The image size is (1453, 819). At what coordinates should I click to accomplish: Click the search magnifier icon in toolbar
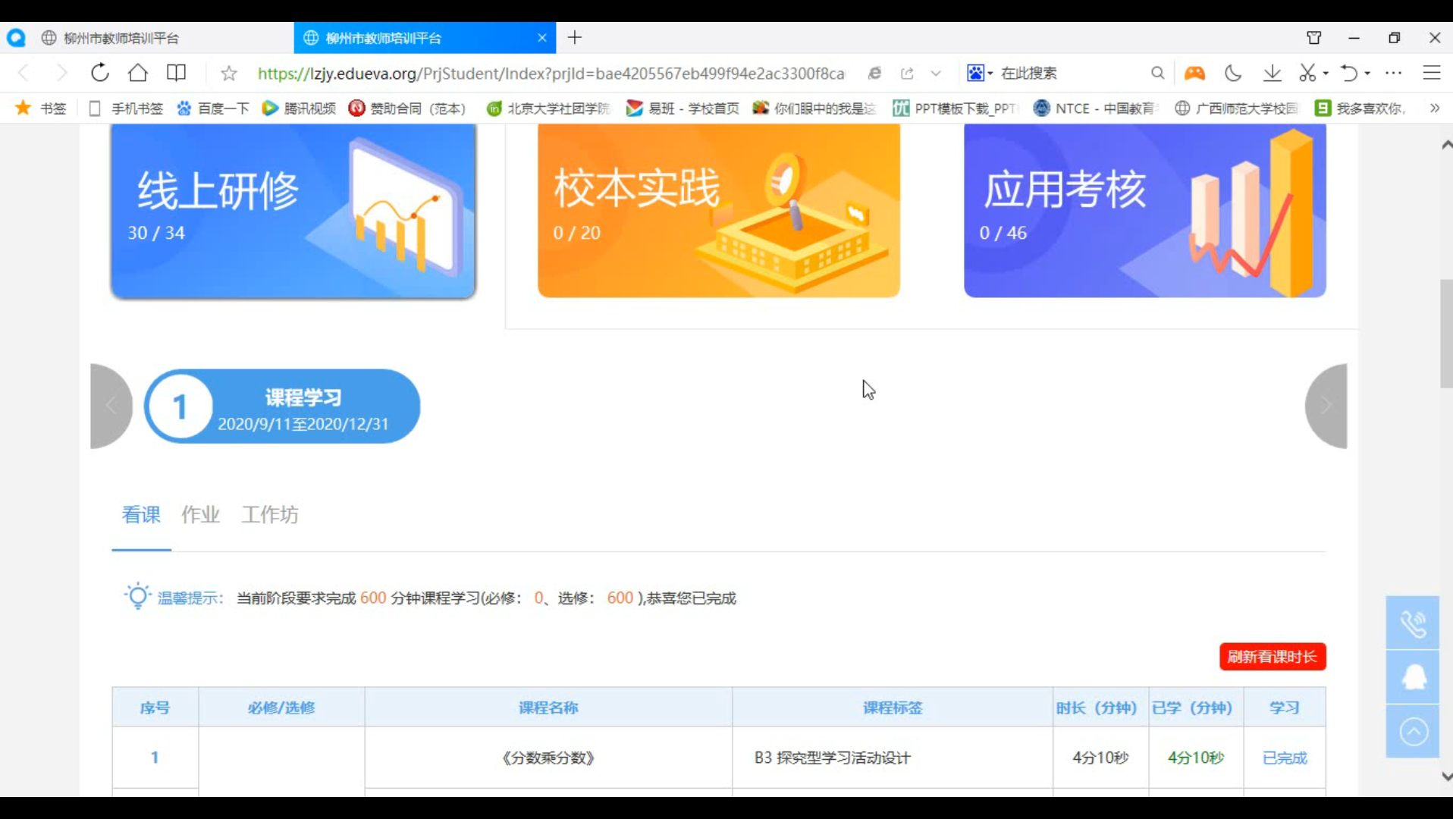(1158, 73)
